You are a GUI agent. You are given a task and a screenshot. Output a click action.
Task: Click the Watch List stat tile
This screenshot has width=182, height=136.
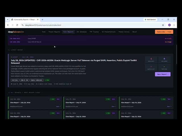tap(151, 67)
